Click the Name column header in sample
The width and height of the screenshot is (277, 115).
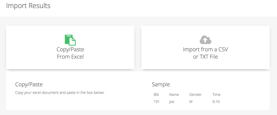(x=174, y=95)
